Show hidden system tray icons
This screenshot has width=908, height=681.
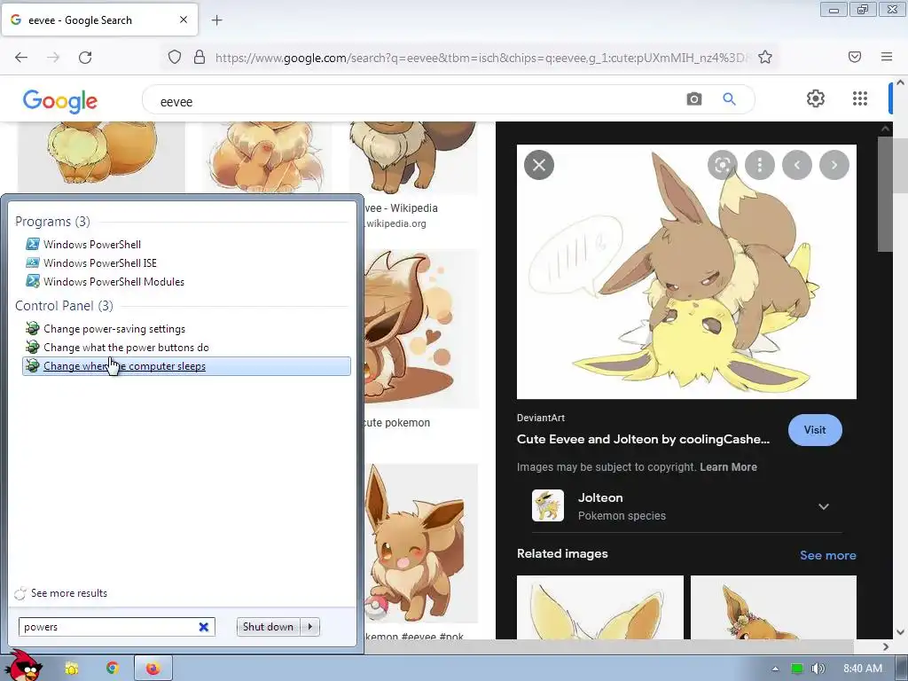(x=775, y=669)
